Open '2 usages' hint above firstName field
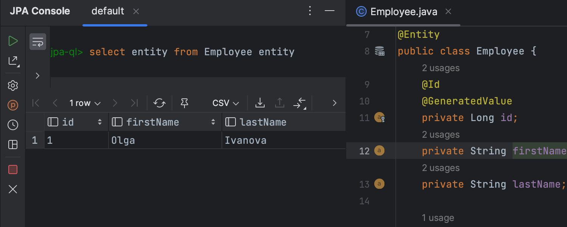 point(441,135)
